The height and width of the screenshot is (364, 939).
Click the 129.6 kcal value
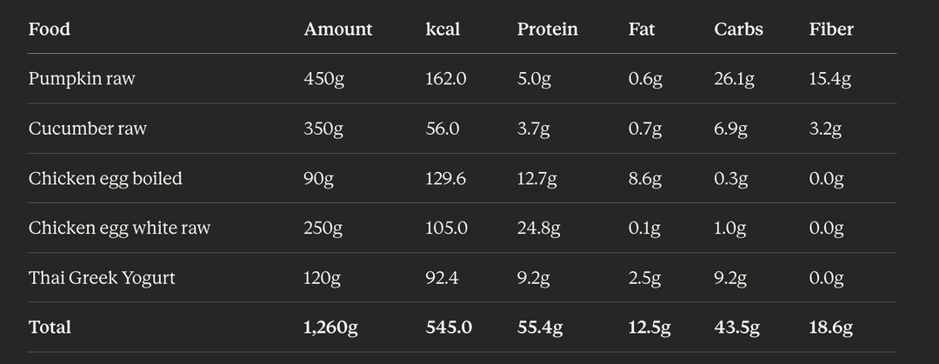pyautogui.click(x=446, y=178)
